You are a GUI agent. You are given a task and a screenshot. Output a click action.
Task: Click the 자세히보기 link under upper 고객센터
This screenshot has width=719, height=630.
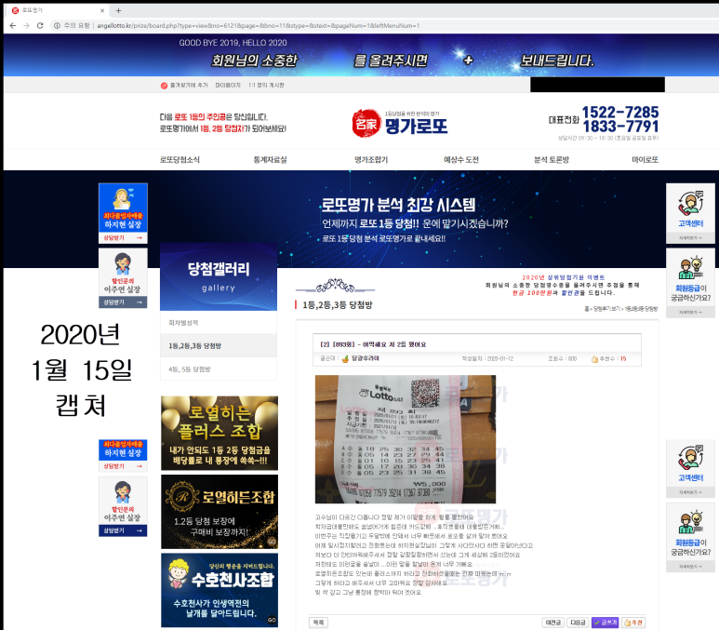690,238
